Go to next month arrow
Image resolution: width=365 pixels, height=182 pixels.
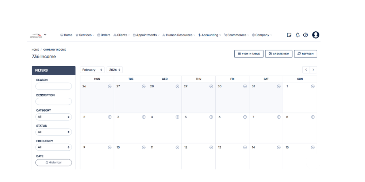(313, 70)
